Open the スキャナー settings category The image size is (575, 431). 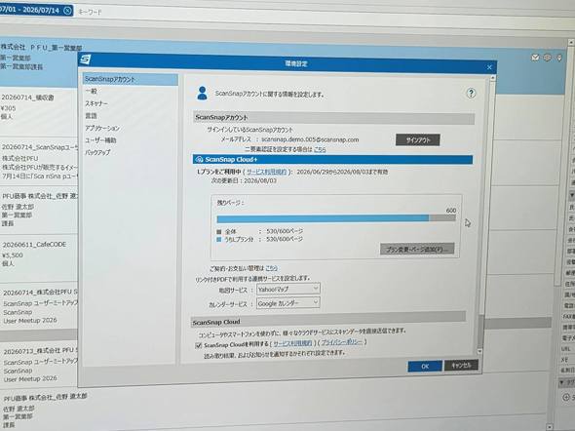pos(96,103)
